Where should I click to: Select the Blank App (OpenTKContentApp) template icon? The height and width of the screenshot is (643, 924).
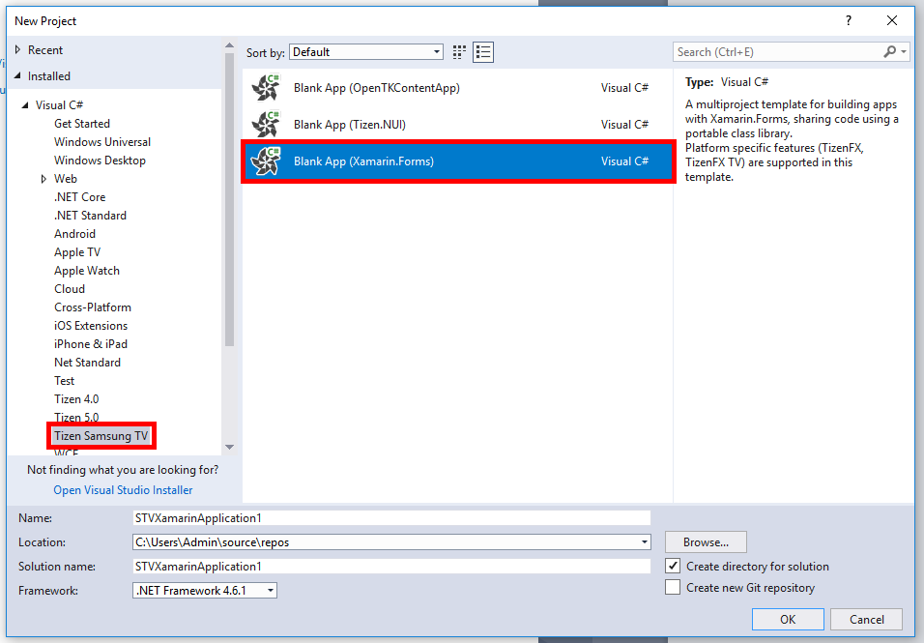pyautogui.click(x=267, y=87)
